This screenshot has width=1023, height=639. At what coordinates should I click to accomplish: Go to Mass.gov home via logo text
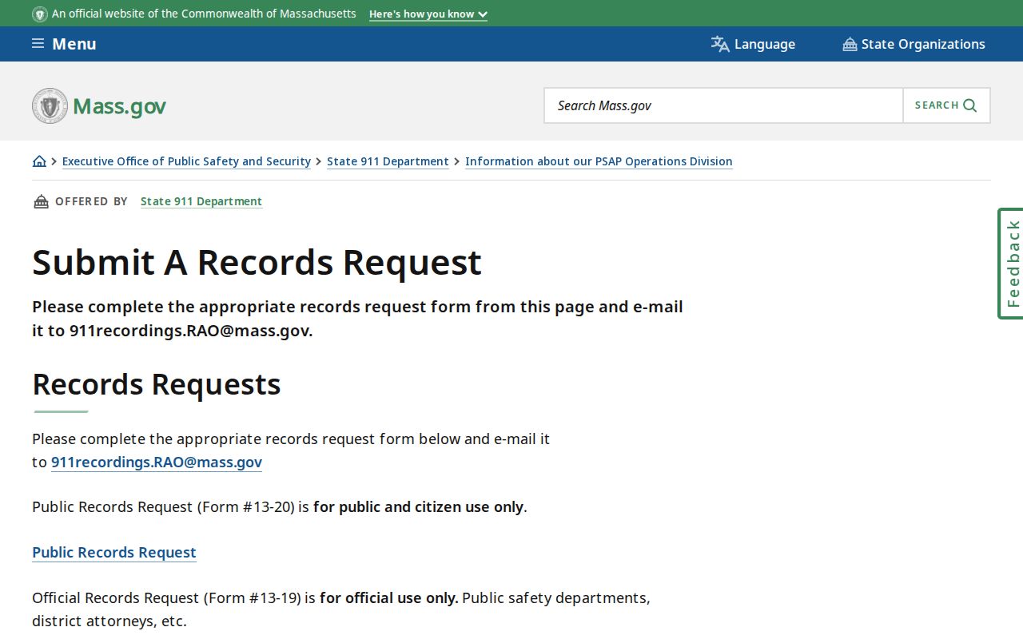(119, 106)
